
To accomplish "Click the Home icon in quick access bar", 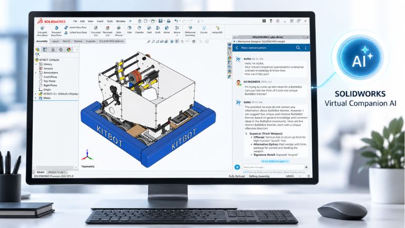I will [x=139, y=21].
